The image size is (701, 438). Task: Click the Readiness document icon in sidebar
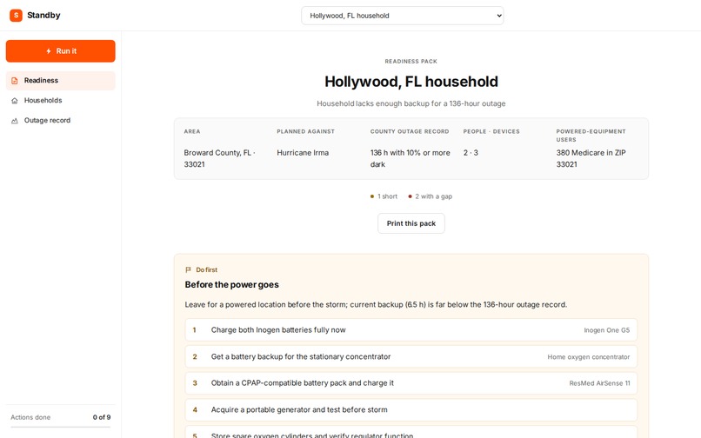15,81
